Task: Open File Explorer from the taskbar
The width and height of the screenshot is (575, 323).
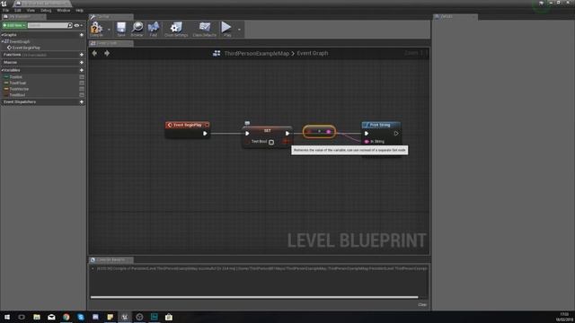Action: [x=37, y=317]
